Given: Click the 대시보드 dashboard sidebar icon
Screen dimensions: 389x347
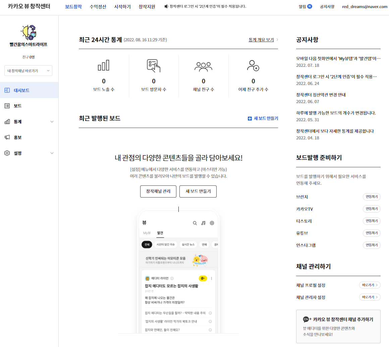Looking at the screenshot, I should [7, 90].
